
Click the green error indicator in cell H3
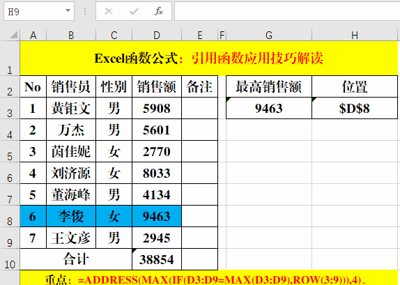(314, 99)
